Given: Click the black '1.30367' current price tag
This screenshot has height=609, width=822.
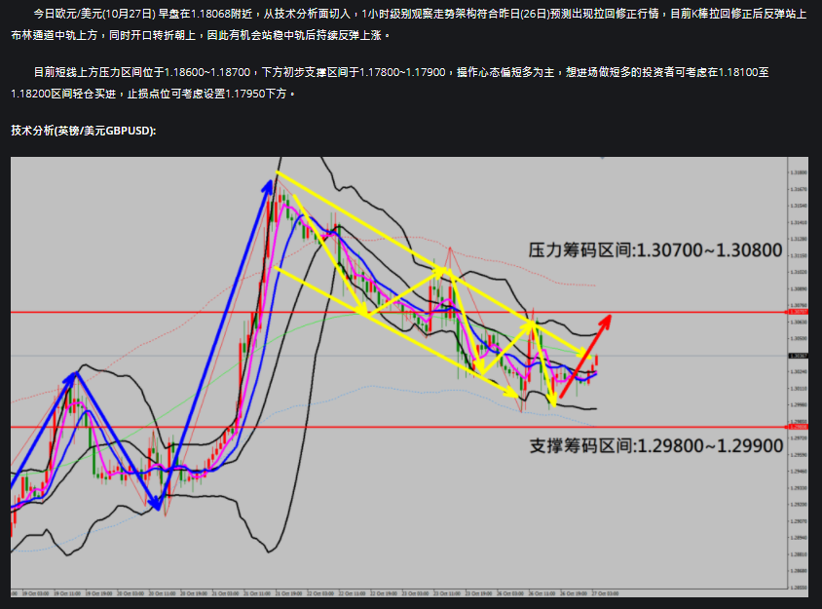Looking at the screenshot, I should point(799,356).
